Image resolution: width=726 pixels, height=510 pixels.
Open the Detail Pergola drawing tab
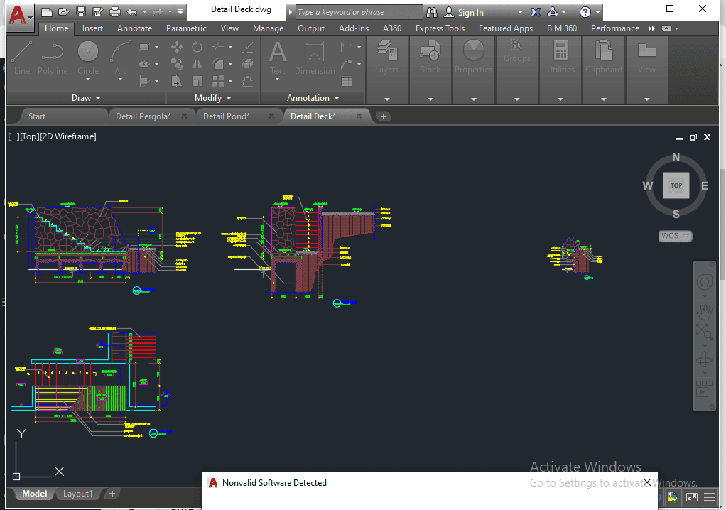143,116
